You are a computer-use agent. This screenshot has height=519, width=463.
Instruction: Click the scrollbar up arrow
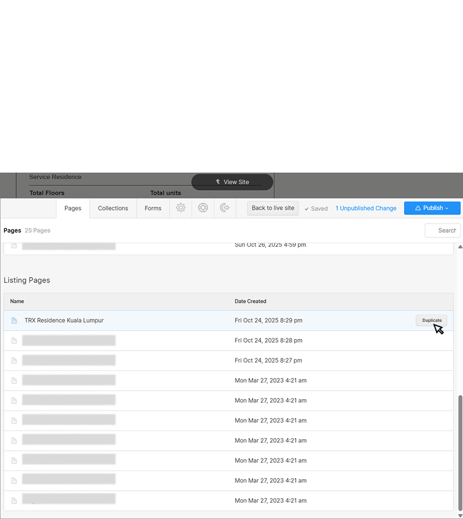[x=460, y=246]
